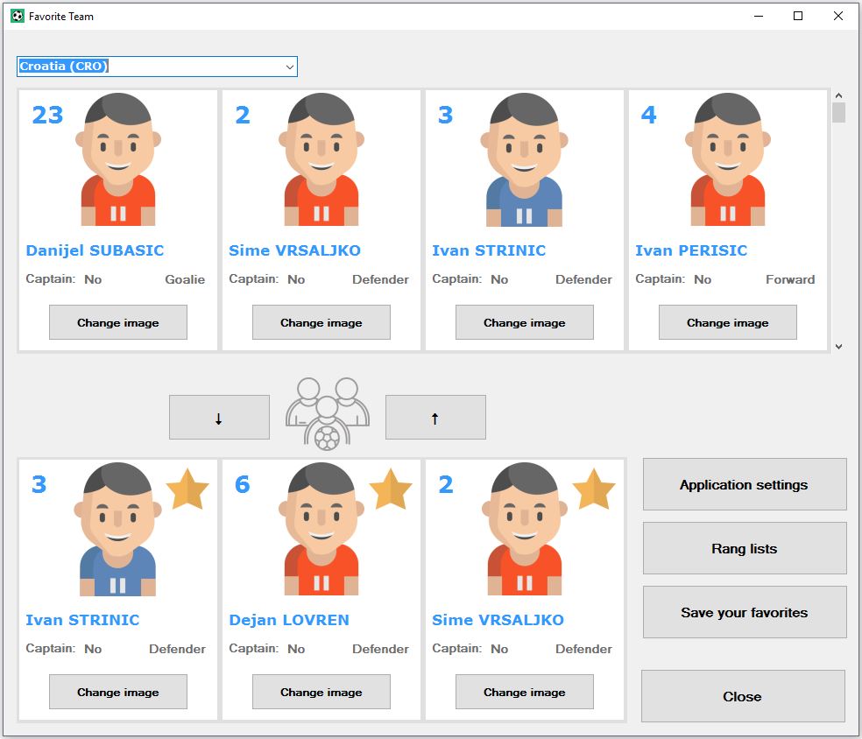
Task: Click the name Ivan PERISIC
Action: point(691,250)
